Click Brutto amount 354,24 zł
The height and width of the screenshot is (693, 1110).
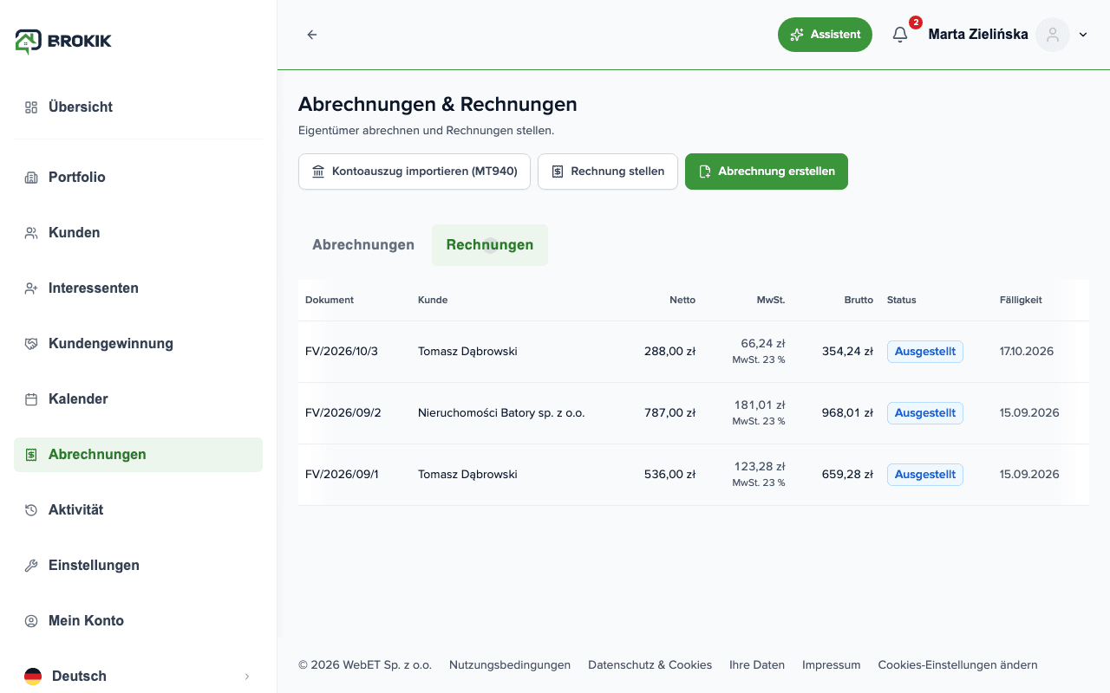847,352
